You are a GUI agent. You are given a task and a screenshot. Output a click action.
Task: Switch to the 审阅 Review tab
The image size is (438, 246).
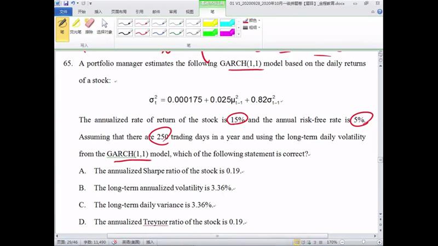pos(172,11)
